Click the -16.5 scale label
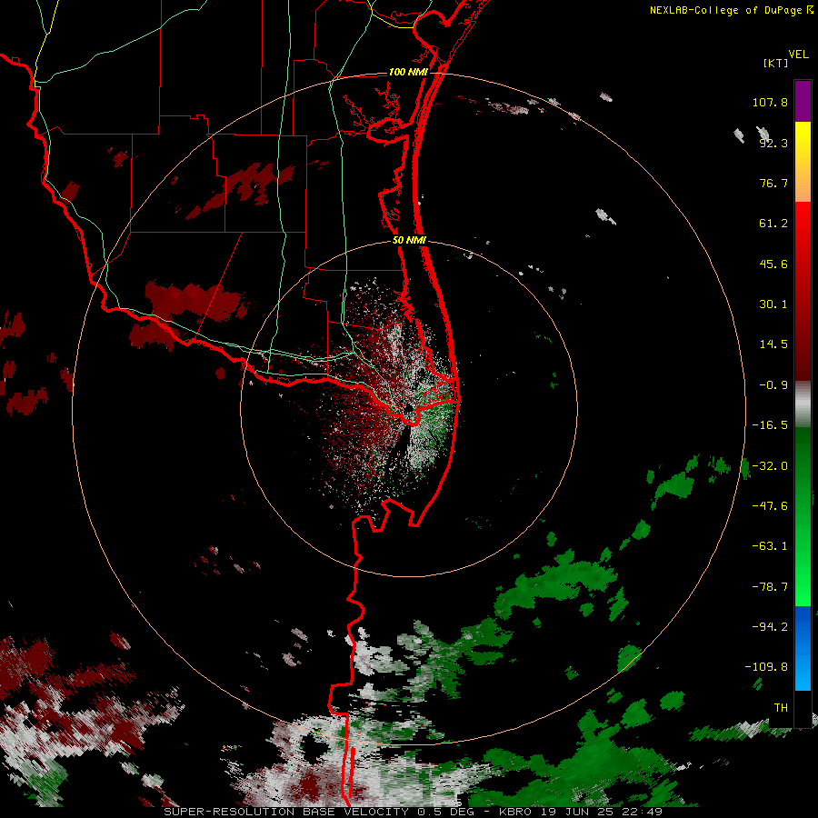The width and height of the screenshot is (818, 818). (x=770, y=425)
